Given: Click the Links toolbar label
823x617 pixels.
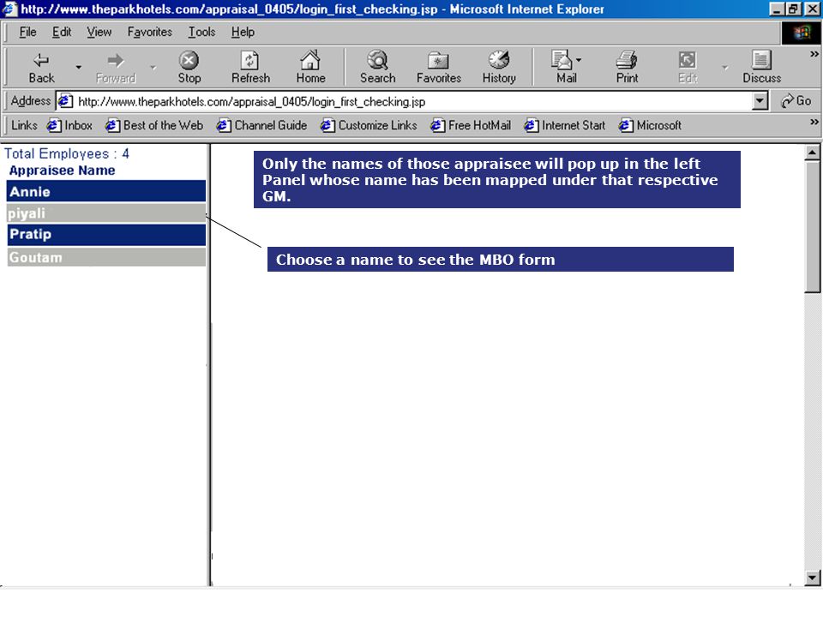Looking at the screenshot, I should click(24, 125).
